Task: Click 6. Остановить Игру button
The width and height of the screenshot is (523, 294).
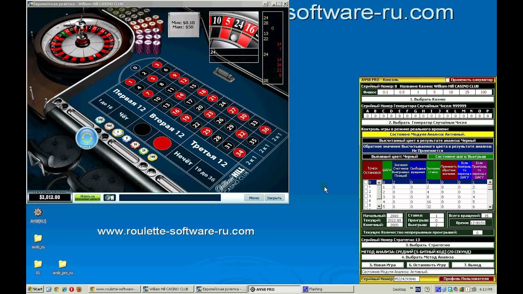Action: point(427,265)
